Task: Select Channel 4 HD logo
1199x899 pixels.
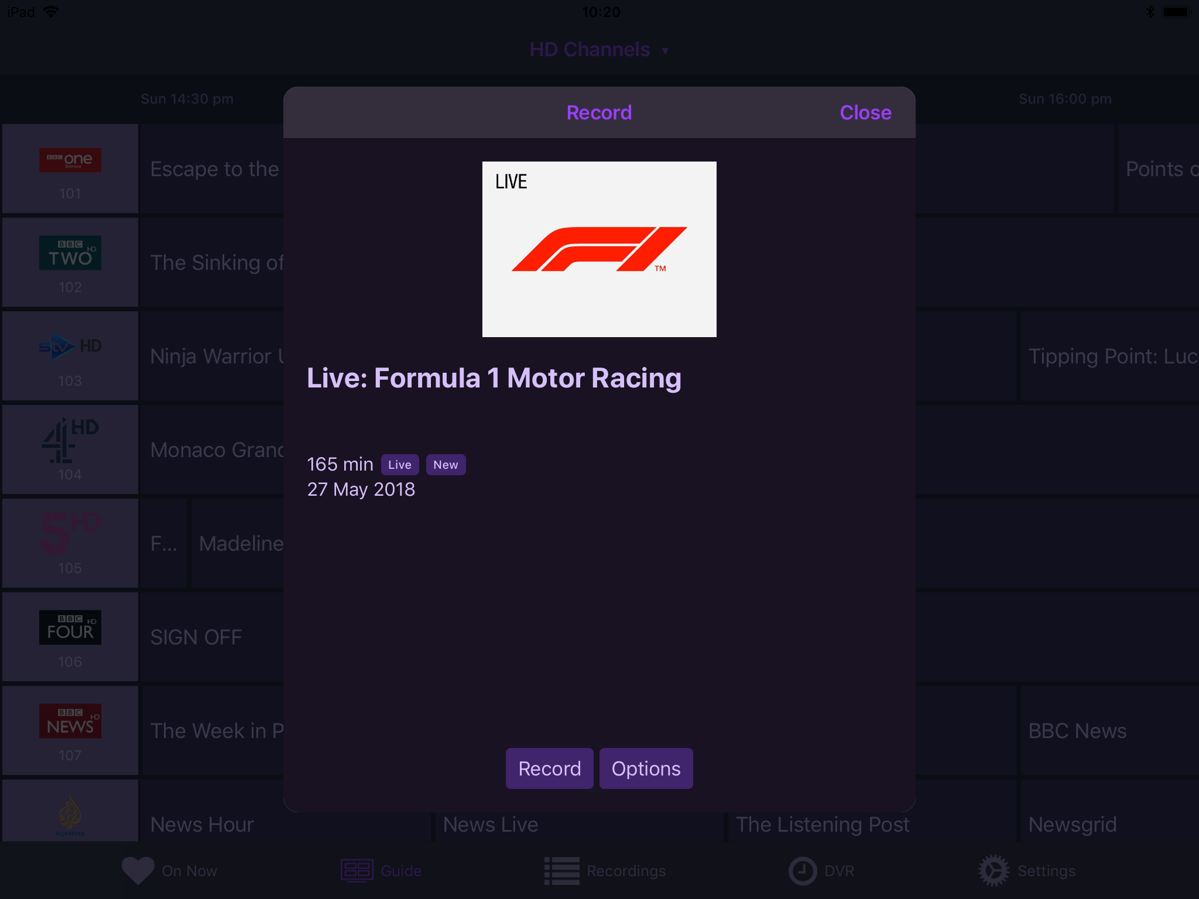Action: pyautogui.click(x=70, y=440)
